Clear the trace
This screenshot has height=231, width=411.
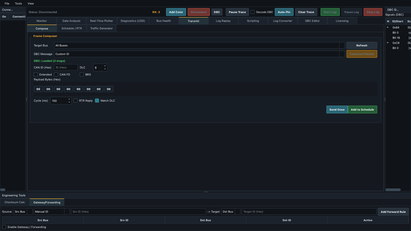point(306,12)
